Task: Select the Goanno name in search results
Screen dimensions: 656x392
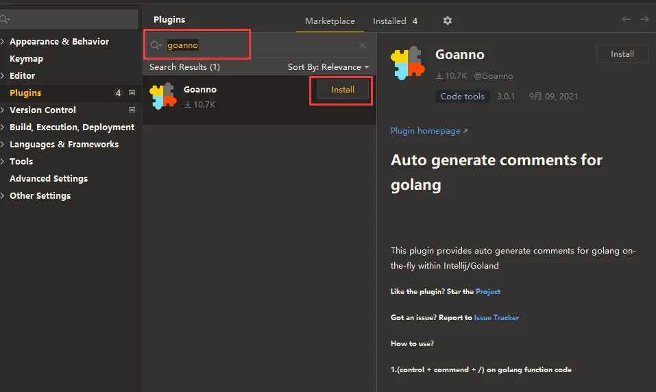Action: [x=200, y=90]
